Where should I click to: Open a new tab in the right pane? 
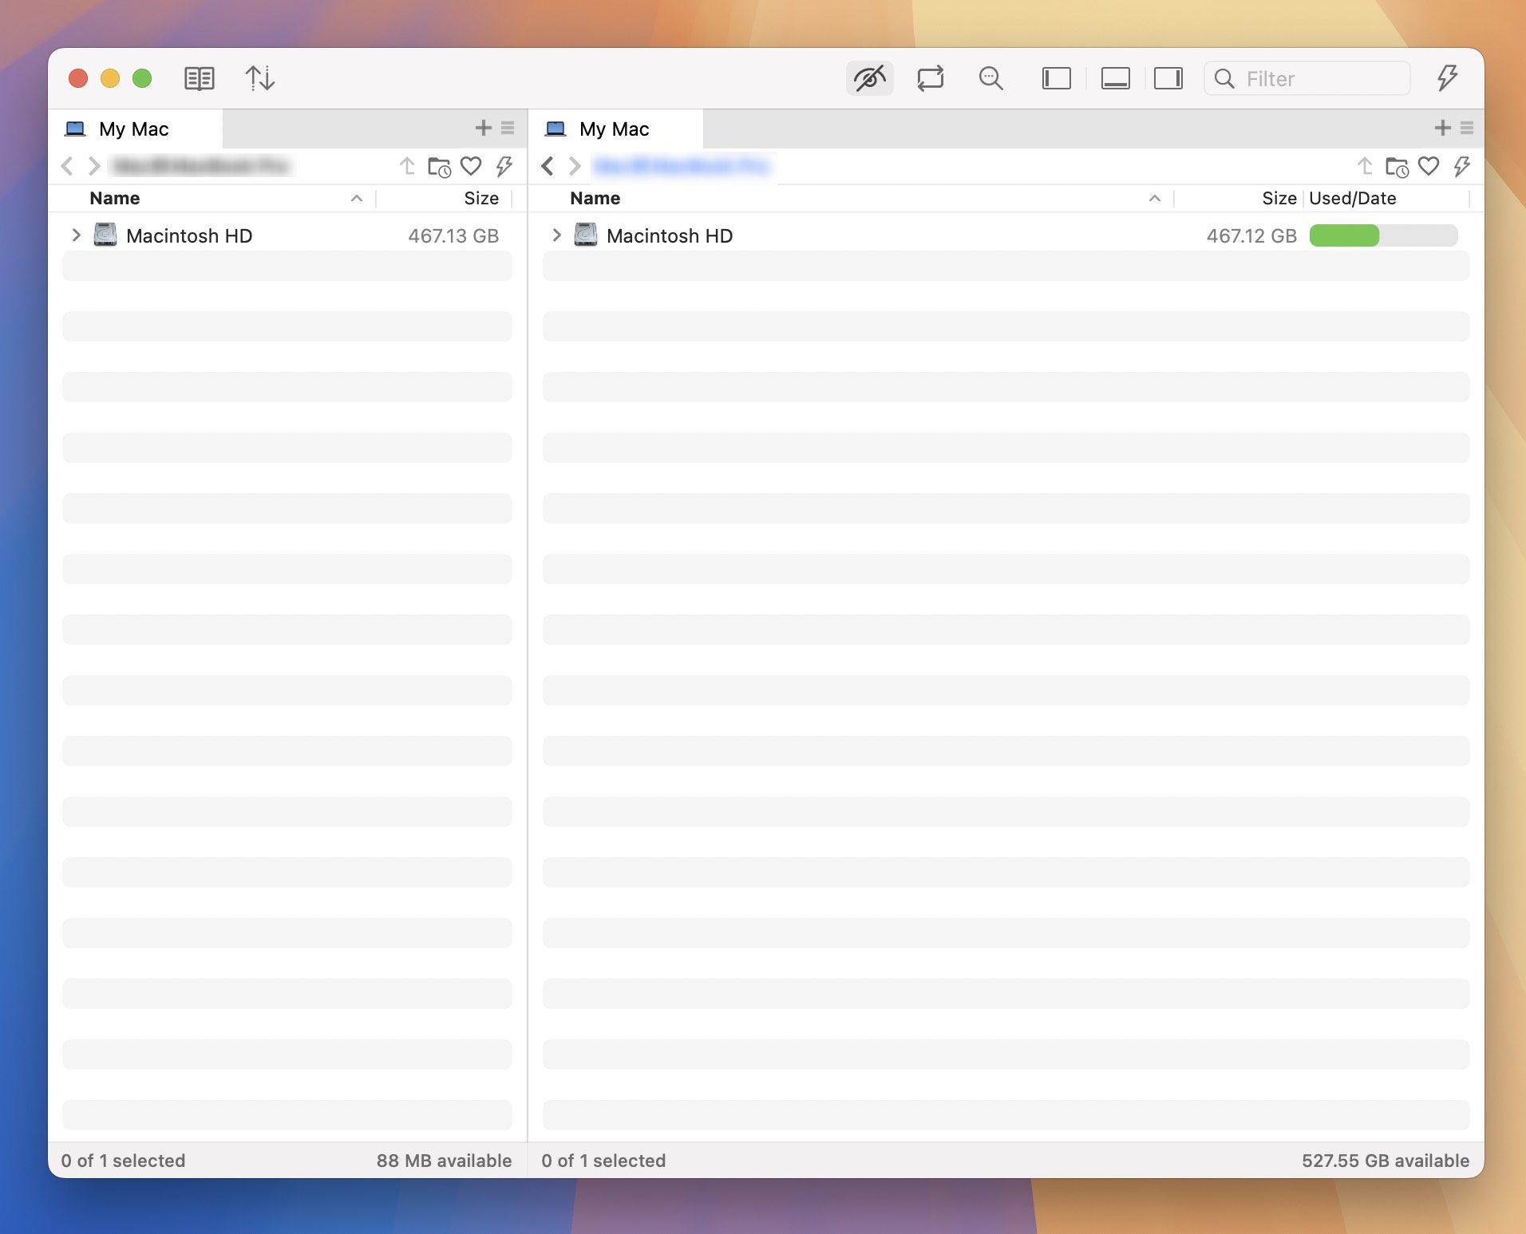click(1443, 128)
